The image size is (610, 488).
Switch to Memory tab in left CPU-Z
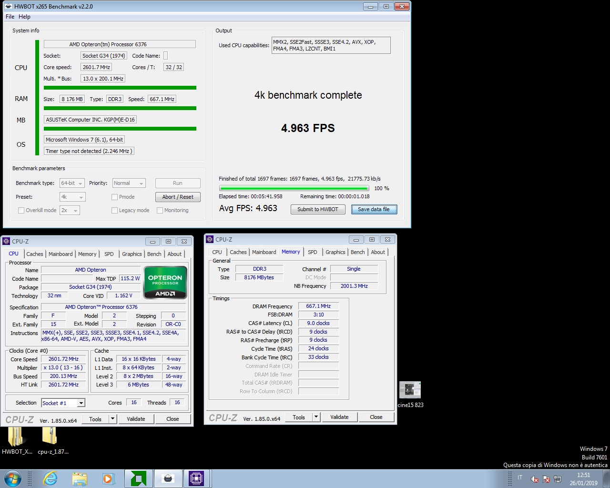coord(87,254)
